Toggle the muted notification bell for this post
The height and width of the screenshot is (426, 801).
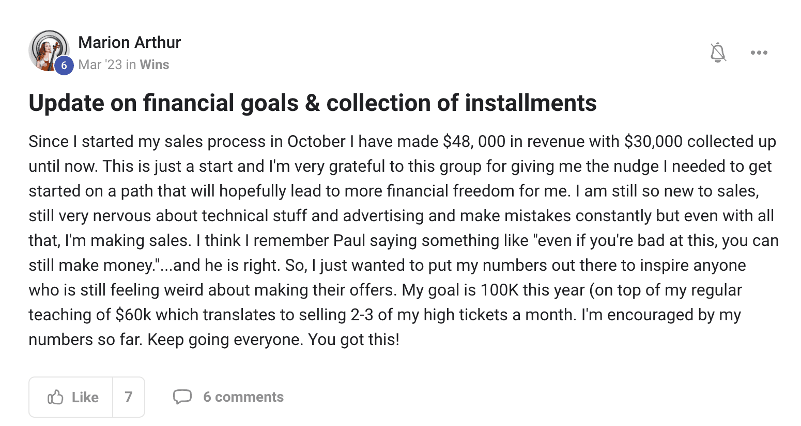point(718,53)
